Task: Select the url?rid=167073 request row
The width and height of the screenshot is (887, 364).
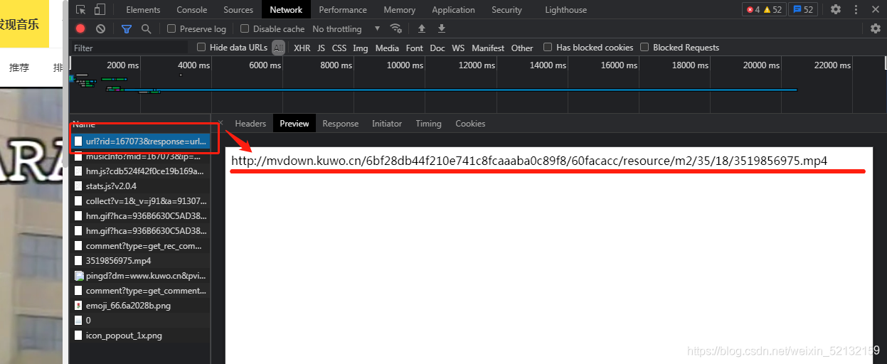Action: click(x=139, y=141)
